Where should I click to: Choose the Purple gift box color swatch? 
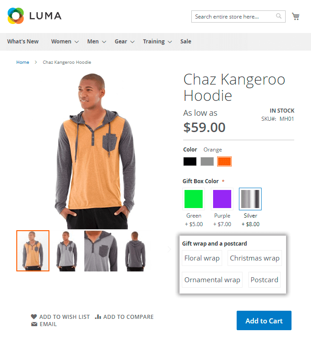coord(222,199)
